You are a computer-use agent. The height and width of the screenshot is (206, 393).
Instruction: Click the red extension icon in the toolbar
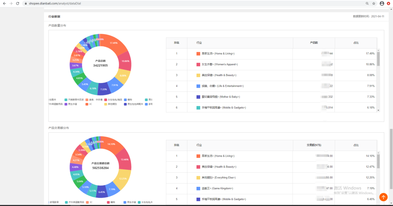pos(389,4)
